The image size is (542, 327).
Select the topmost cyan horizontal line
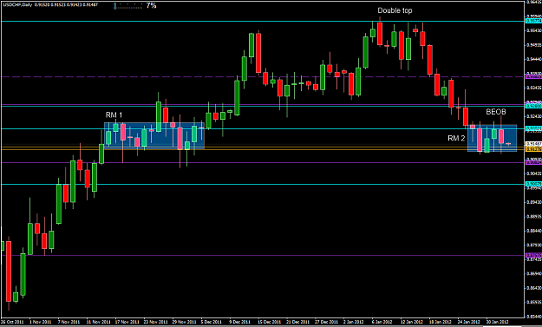click(263, 22)
